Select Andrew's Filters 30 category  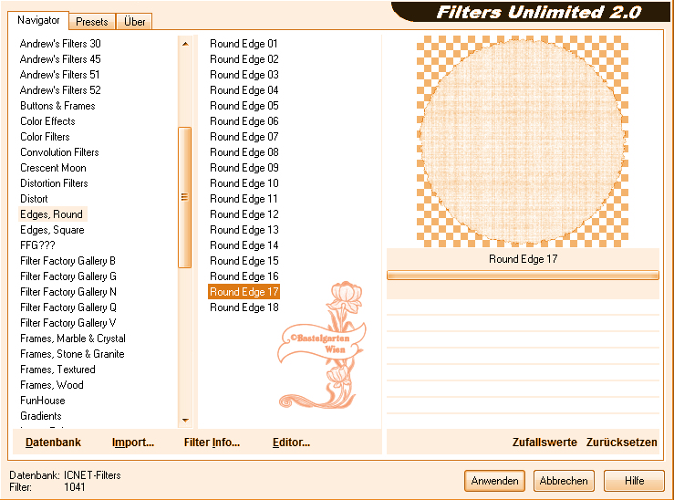60,44
